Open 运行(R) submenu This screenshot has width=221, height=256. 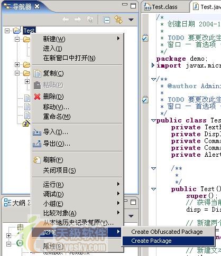point(77,184)
